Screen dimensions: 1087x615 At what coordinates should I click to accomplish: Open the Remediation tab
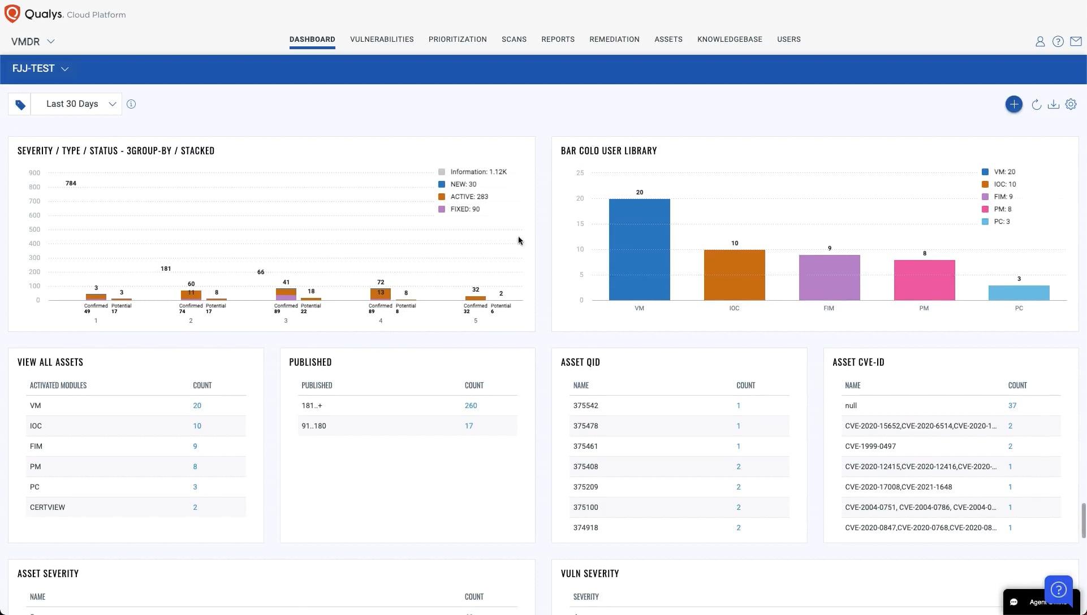tap(614, 40)
